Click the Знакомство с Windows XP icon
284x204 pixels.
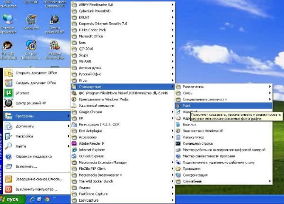(x=178, y=131)
